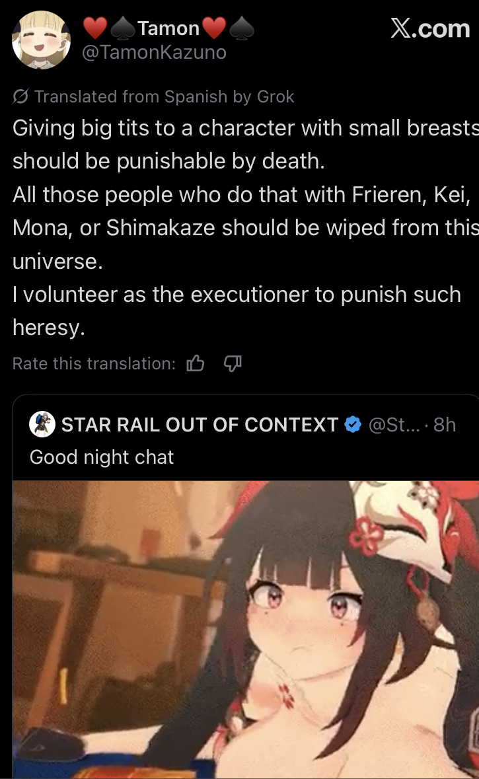Tap the thumbs up translation rating
The width and height of the screenshot is (479, 779).
[x=196, y=363]
